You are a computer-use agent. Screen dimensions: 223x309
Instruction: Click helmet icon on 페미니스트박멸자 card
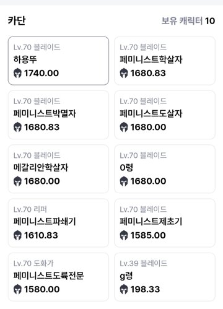(17, 128)
